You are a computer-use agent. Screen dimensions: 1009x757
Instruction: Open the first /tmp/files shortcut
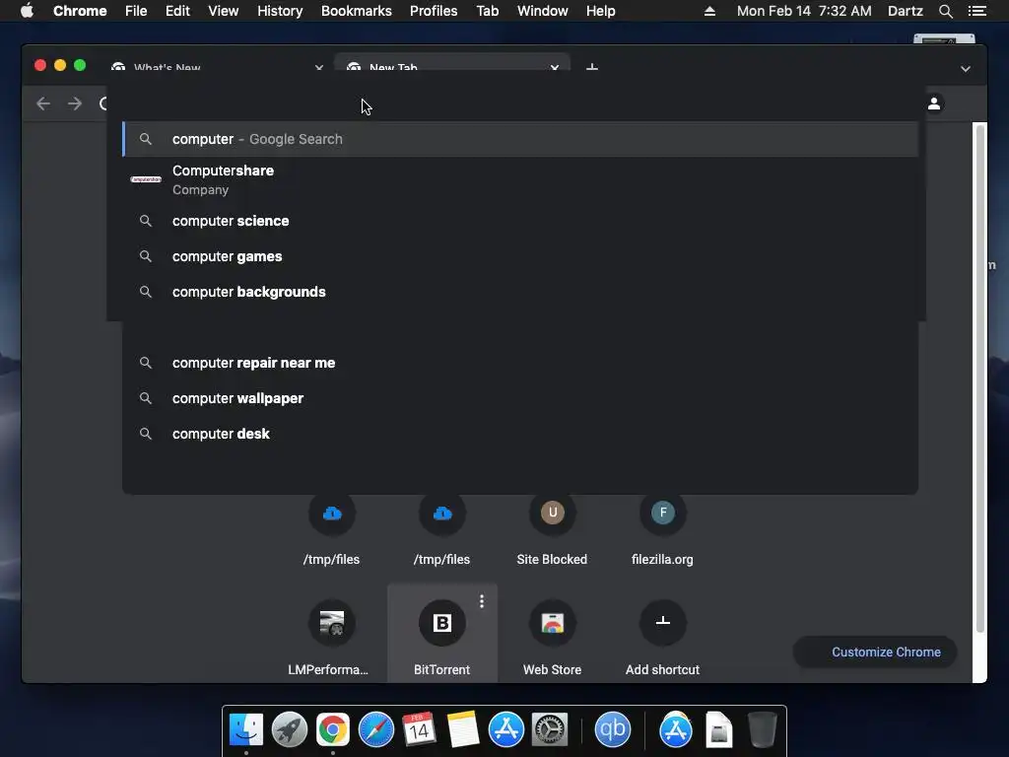click(x=331, y=531)
